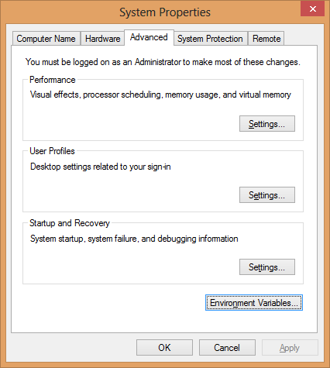Open User Profiles Settings button
This screenshot has width=330, height=368.
pos(267,195)
